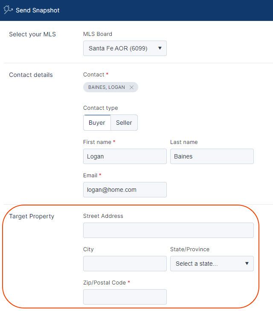
Task: Click the State/Province dropdown arrow
Action: pyautogui.click(x=247, y=264)
